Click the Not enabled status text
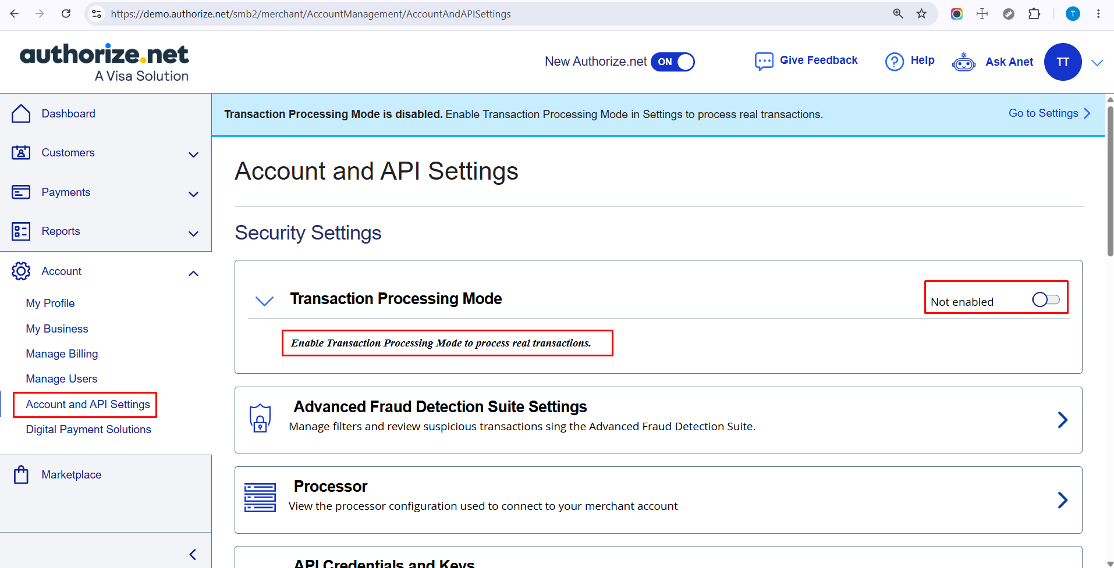This screenshot has width=1114, height=568. tap(962, 302)
